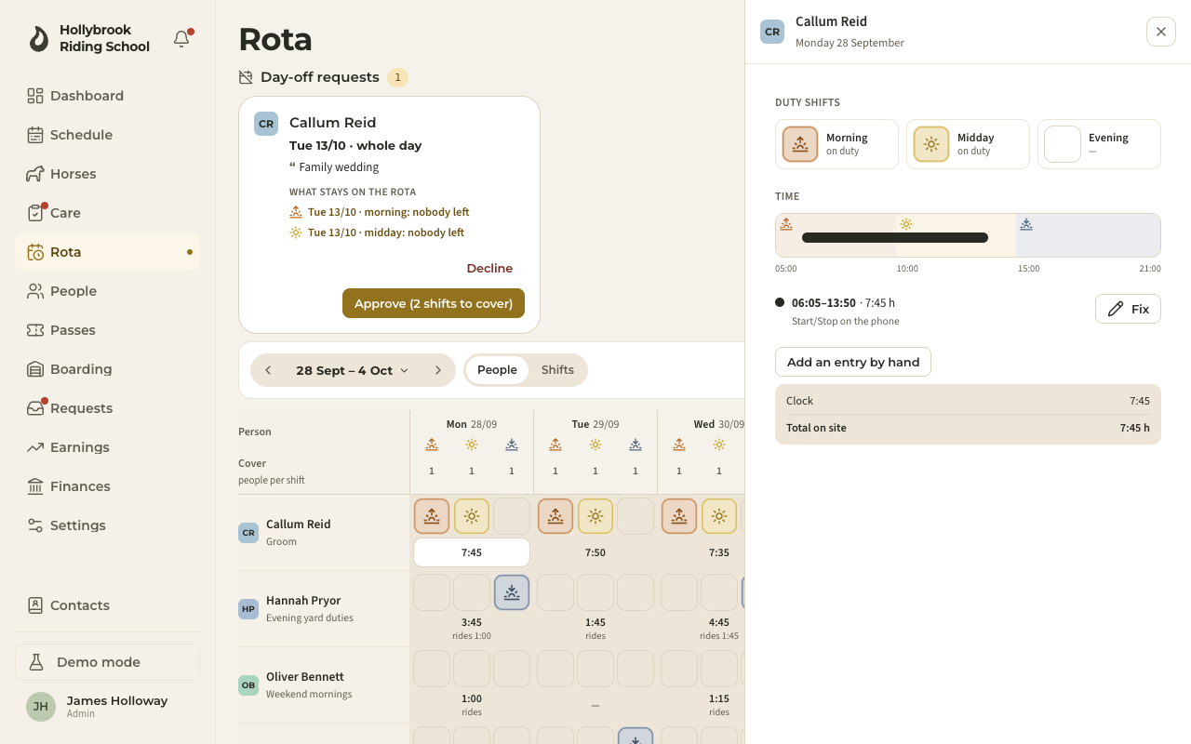Open Earnings trend icon
Image resolution: width=1191 pixels, height=744 pixels.
pos(35,447)
